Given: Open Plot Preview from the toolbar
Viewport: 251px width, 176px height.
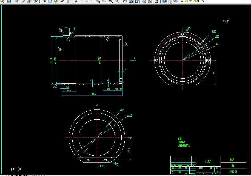Looking at the screenshot, I should 23,1.
